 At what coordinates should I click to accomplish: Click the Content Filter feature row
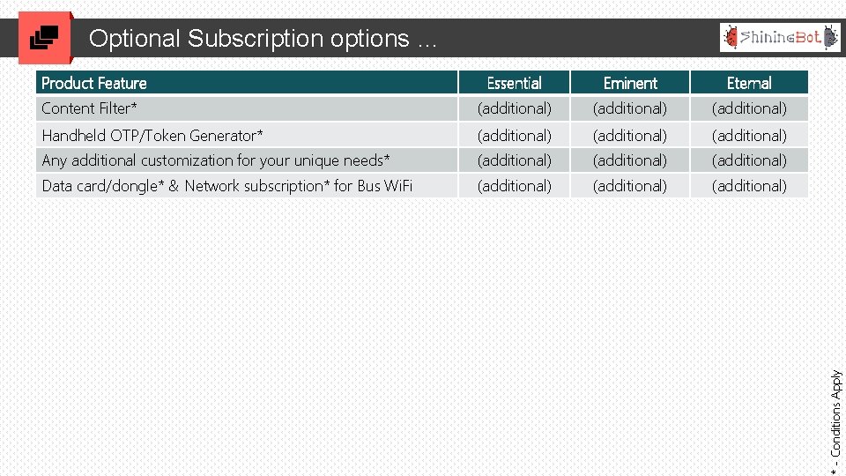tap(90, 108)
